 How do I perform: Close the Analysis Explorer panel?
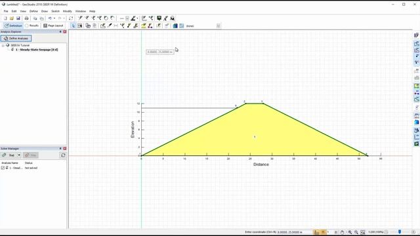tap(64, 31)
